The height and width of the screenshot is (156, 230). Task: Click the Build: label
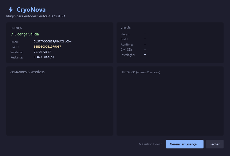tap(124, 39)
